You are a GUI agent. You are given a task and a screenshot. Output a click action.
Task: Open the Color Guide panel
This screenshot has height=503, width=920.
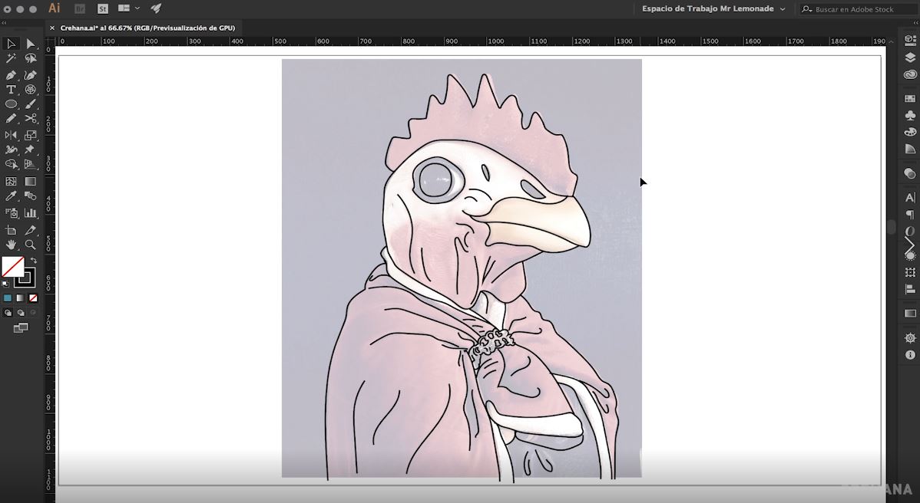(910, 150)
